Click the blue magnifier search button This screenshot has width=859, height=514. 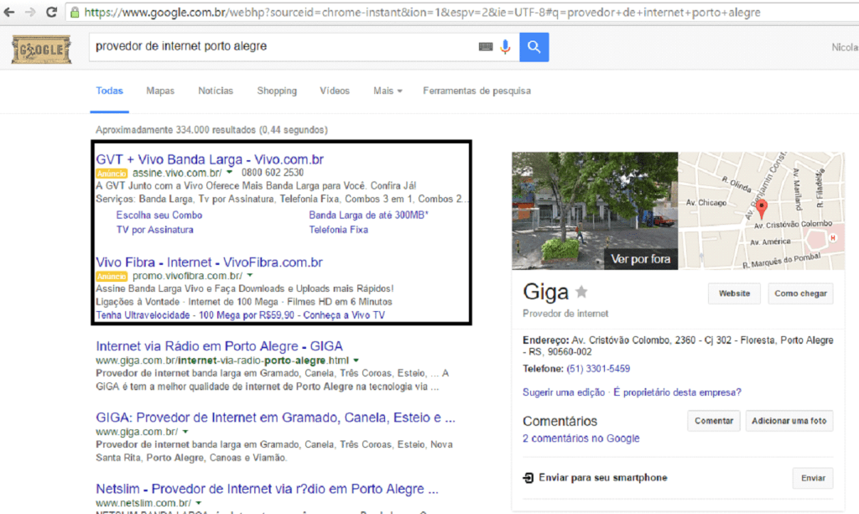point(534,46)
